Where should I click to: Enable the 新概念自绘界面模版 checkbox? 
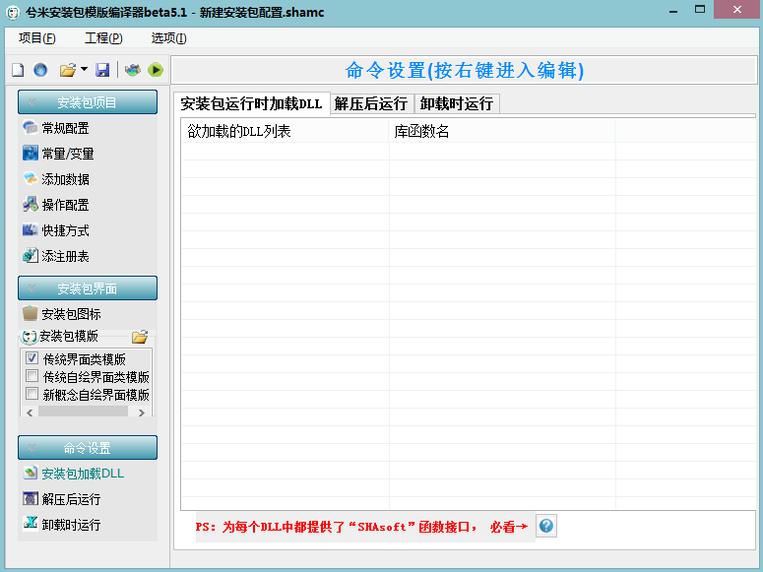coord(32,394)
